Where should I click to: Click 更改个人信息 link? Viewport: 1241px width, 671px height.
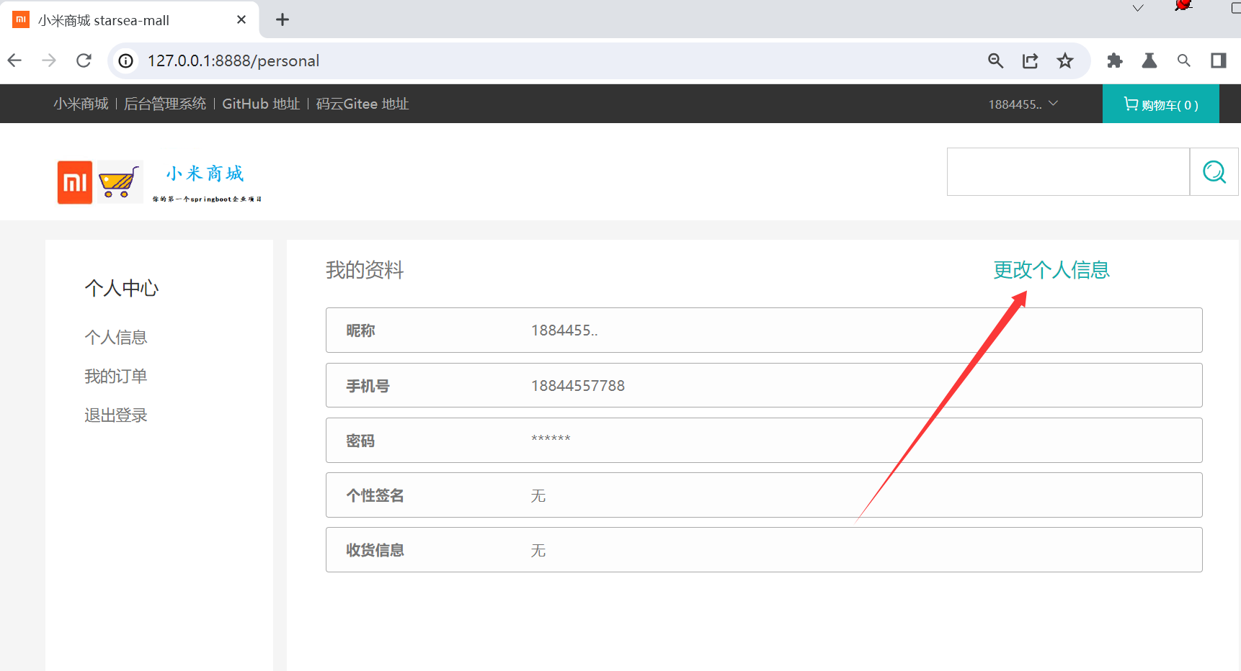click(1051, 270)
